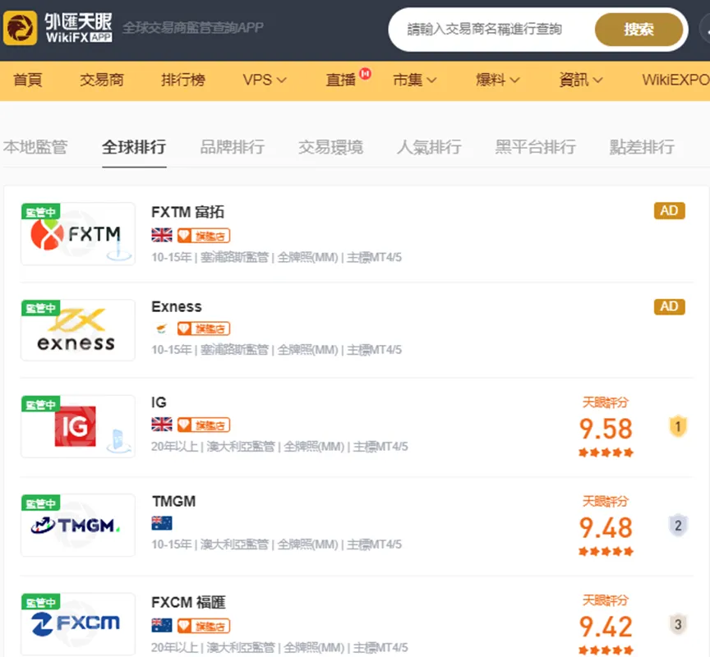
Task: Click the Australia flag icon under FXCM 福匯
Action: tap(162, 625)
